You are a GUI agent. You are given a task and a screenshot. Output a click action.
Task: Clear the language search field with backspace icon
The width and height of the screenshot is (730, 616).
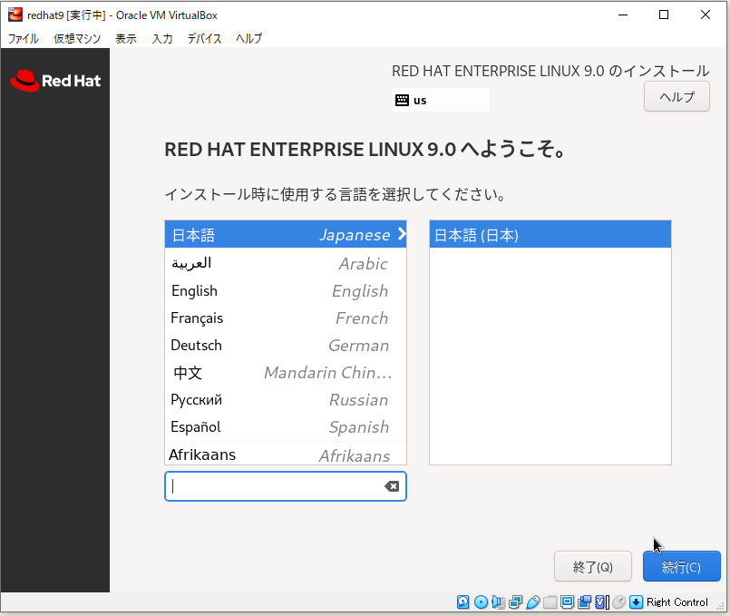(392, 486)
